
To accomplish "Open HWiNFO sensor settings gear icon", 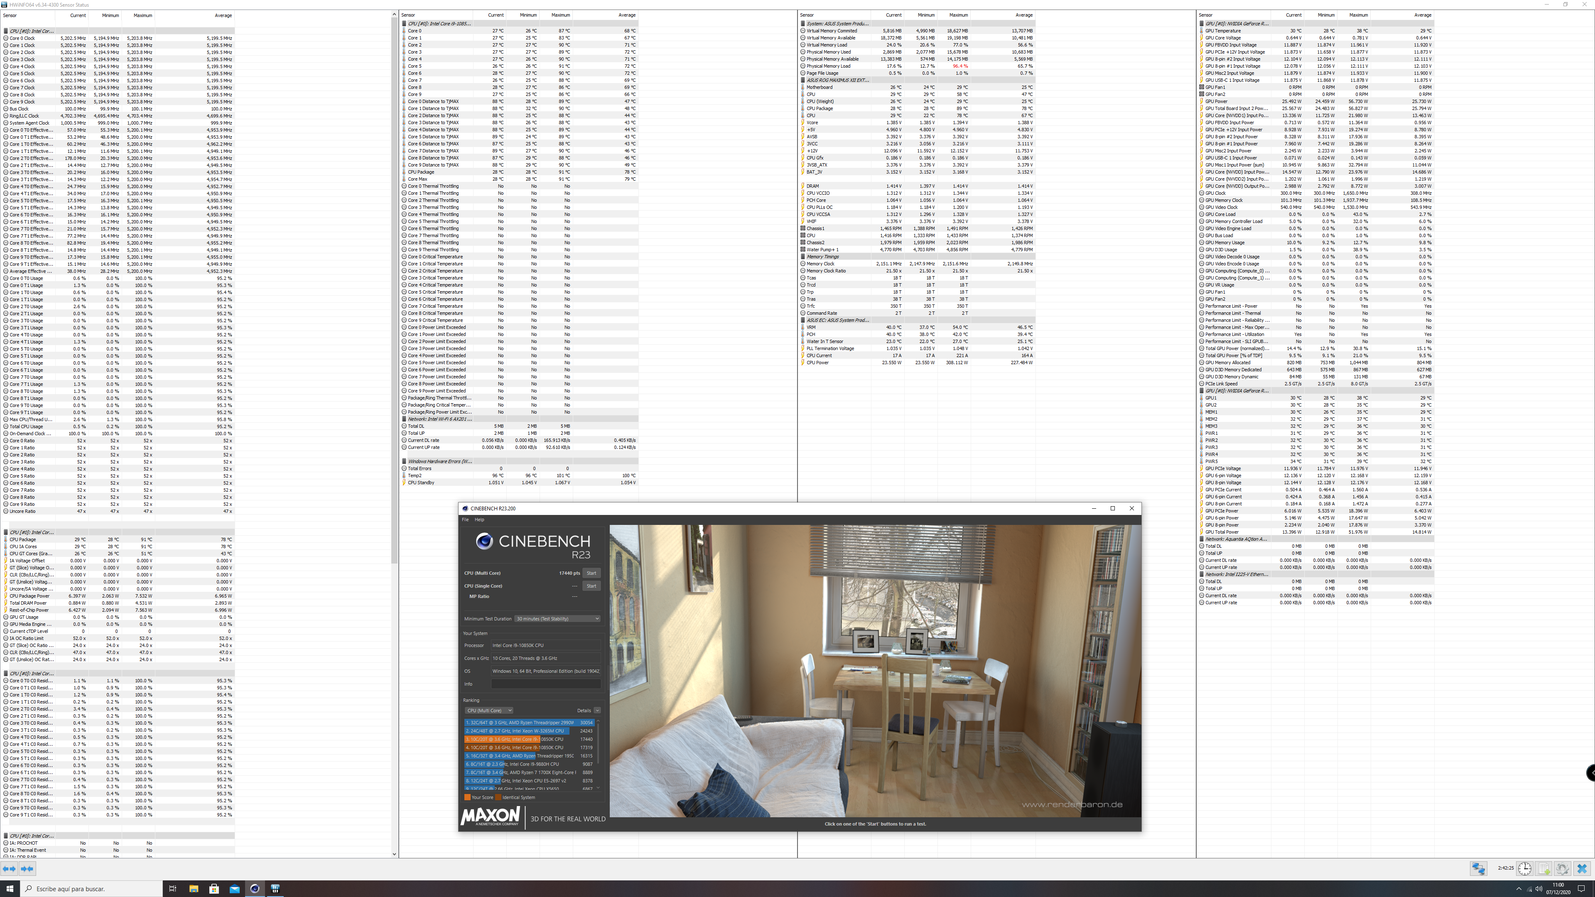I will pos(1562,868).
